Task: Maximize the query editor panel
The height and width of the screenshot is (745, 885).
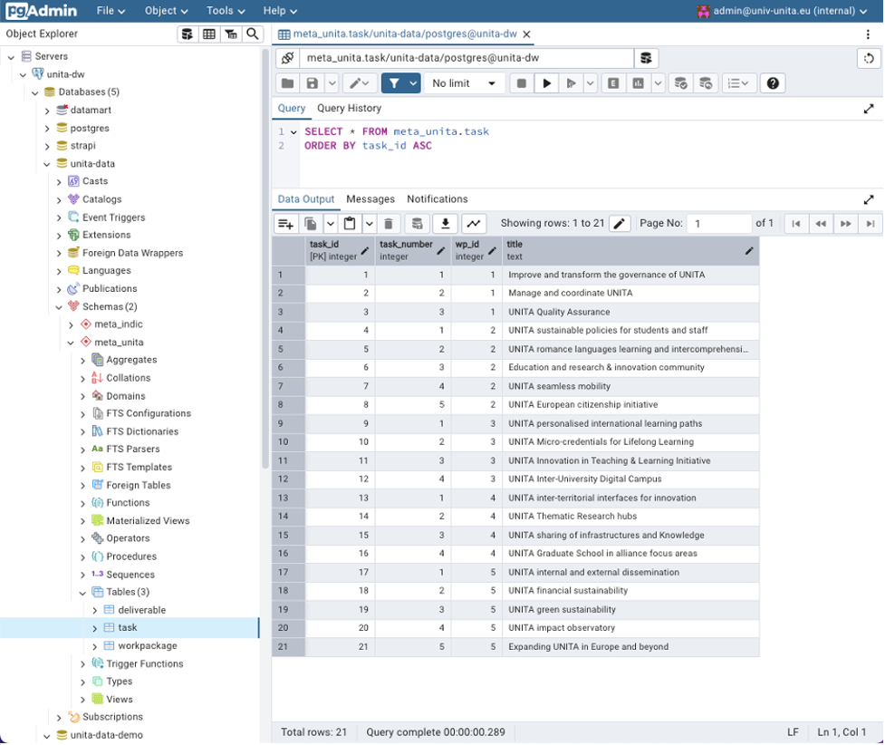Action: (869, 109)
